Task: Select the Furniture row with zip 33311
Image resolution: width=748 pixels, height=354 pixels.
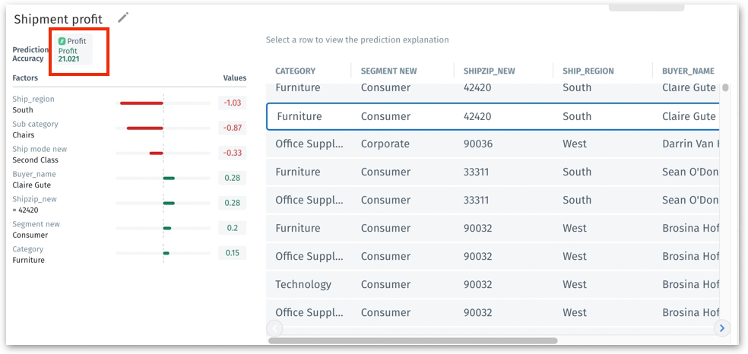Action: [x=493, y=172]
